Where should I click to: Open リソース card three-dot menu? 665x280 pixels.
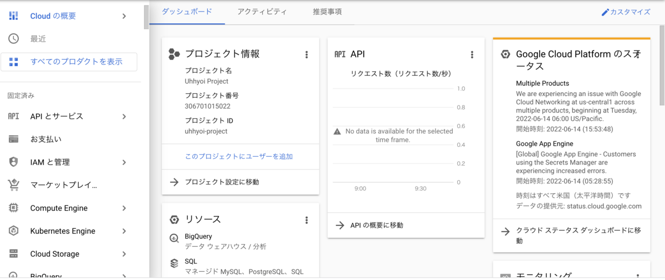(306, 220)
